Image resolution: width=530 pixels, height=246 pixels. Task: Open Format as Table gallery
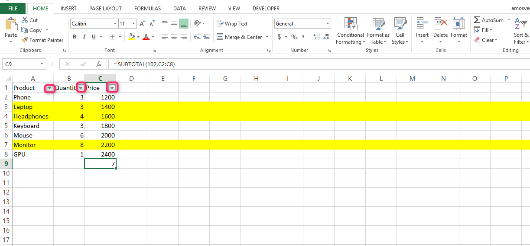click(x=378, y=31)
